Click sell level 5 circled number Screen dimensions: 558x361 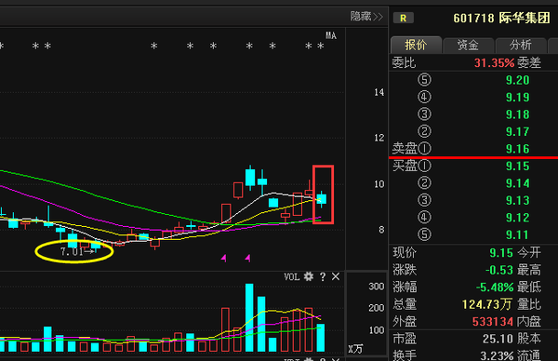point(424,80)
